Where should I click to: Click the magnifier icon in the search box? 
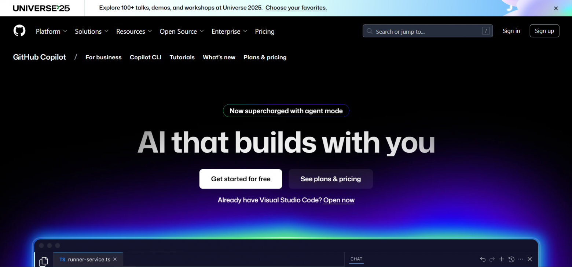point(370,31)
